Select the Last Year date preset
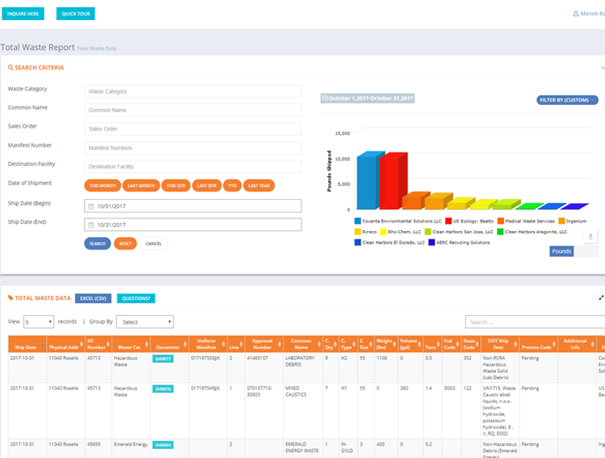The width and height of the screenshot is (605, 458). tap(259, 185)
